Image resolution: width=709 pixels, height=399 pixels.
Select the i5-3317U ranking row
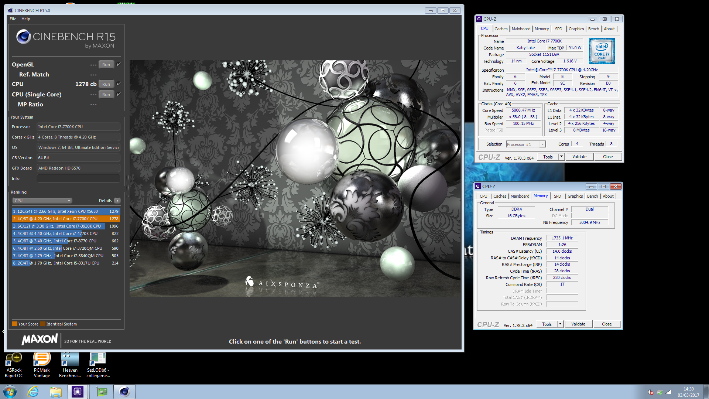tap(66, 263)
